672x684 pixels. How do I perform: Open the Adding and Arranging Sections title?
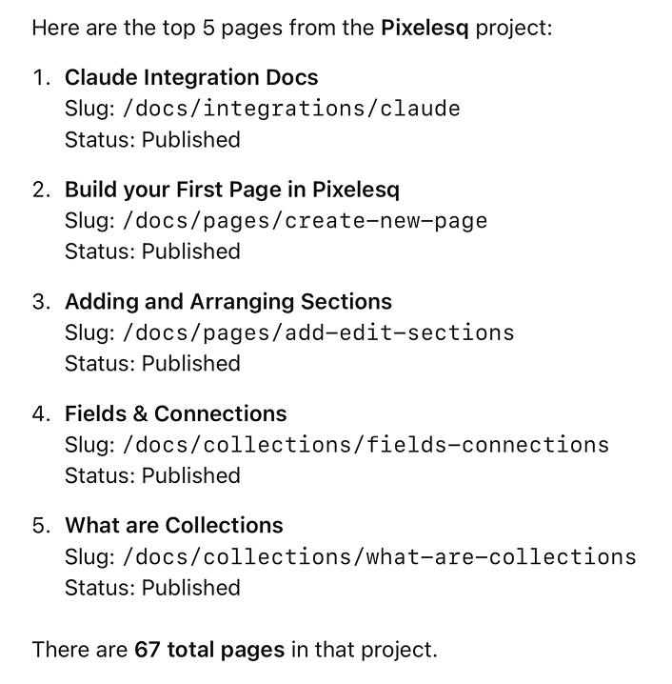227,301
